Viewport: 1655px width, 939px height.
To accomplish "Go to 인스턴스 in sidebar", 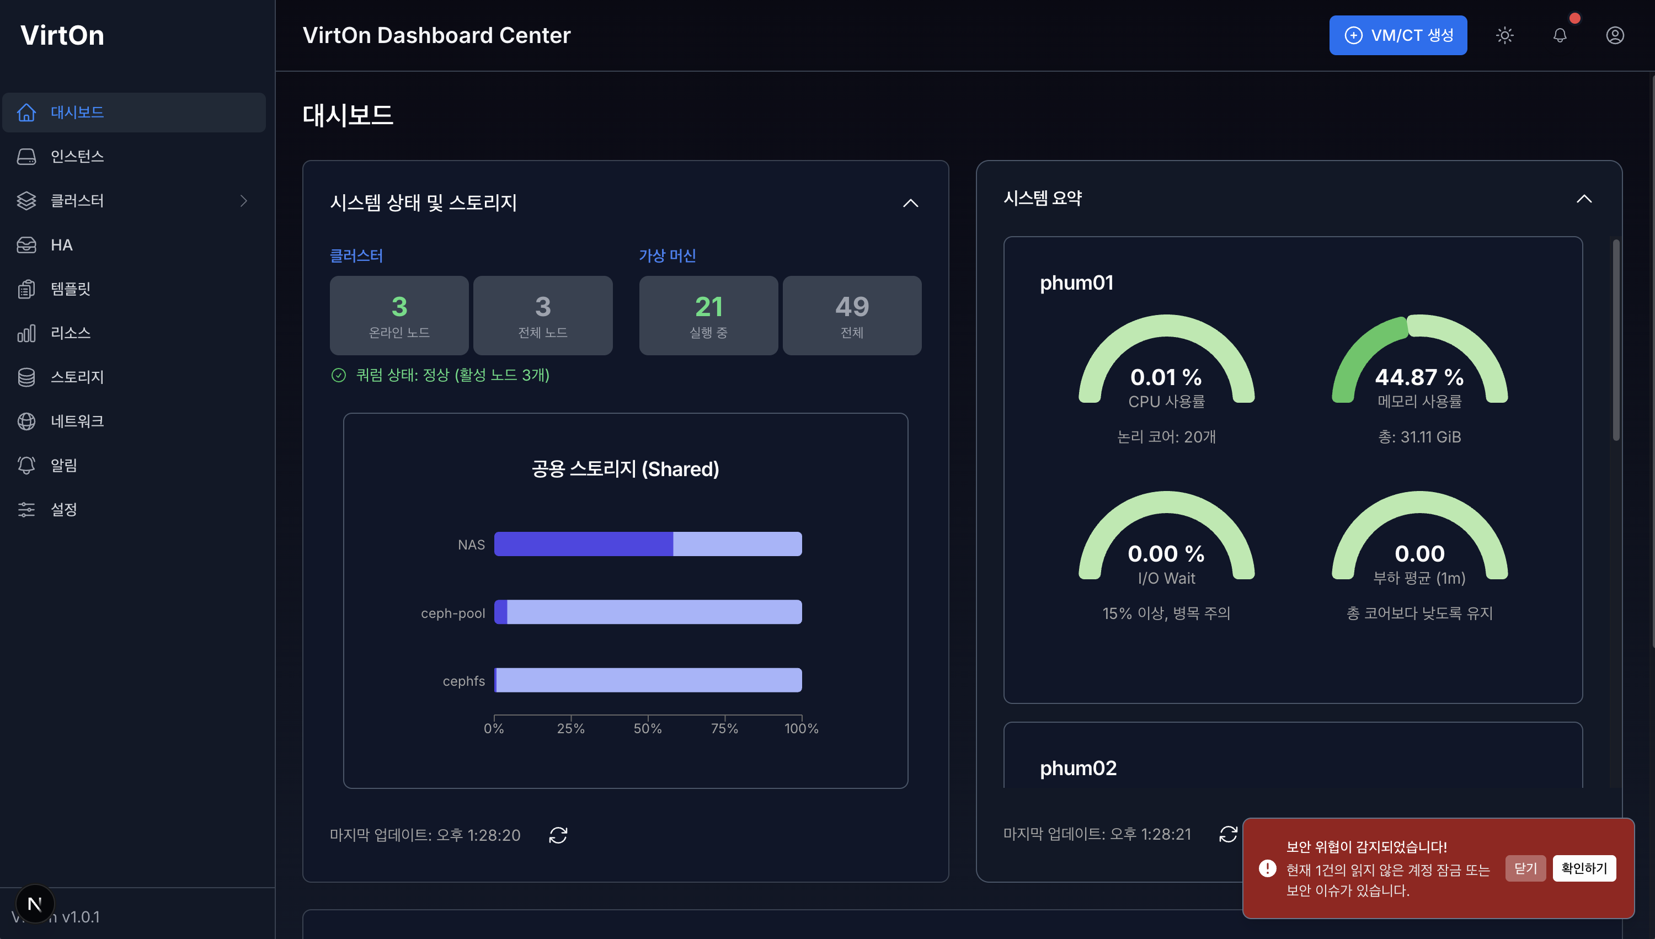I will [77, 157].
